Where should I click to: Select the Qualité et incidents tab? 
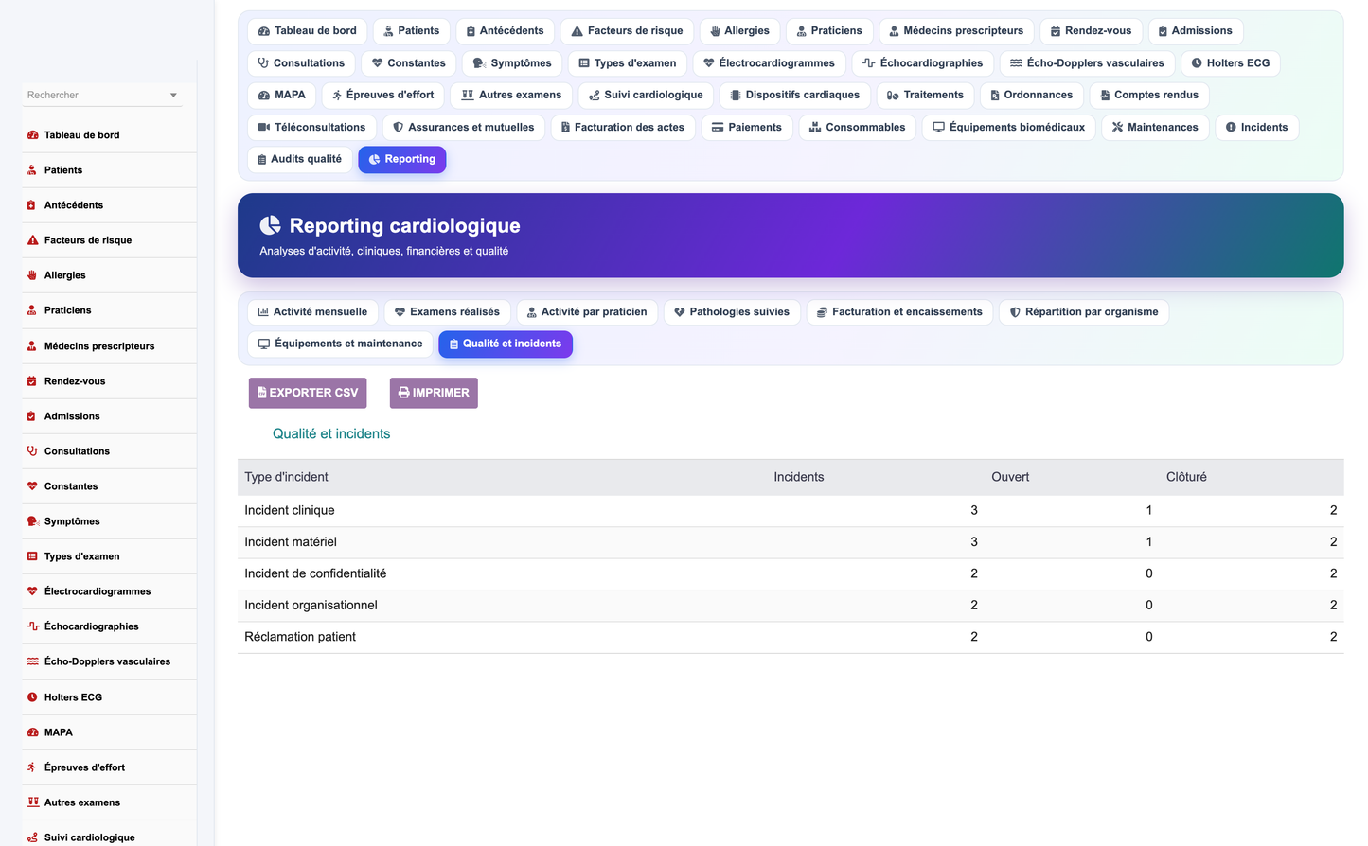506,344
